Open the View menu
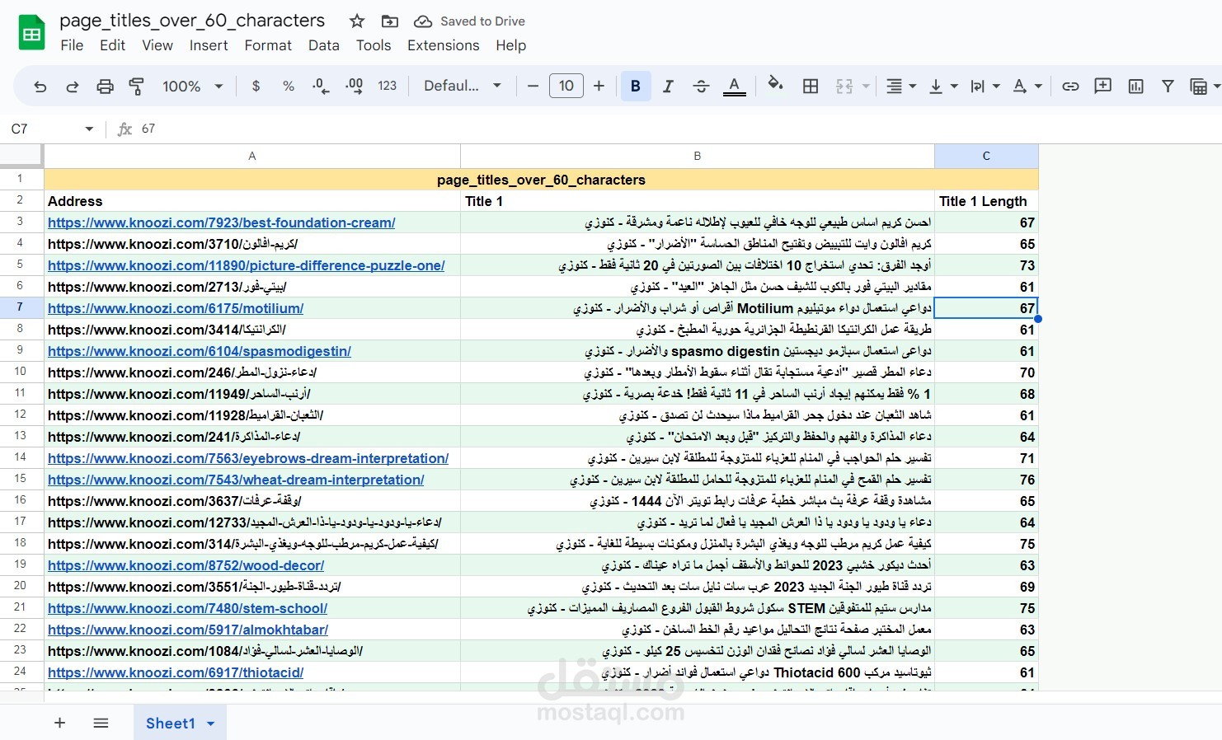1222x740 pixels. click(x=157, y=45)
